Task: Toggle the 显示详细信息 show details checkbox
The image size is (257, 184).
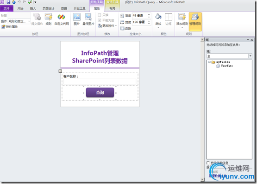Action: (208, 163)
